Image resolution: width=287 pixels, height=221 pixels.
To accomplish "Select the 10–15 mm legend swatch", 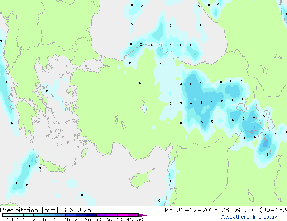I will 60,215.
